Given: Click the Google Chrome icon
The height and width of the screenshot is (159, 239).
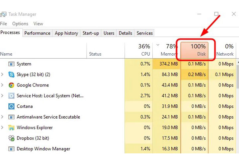Looking at the screenshot, I should click(x=11, y=85).
